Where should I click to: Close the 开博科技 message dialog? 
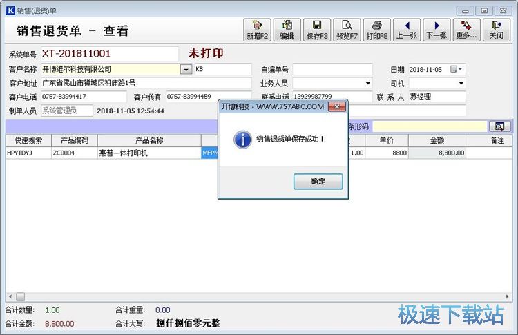(x=337, y=106)
